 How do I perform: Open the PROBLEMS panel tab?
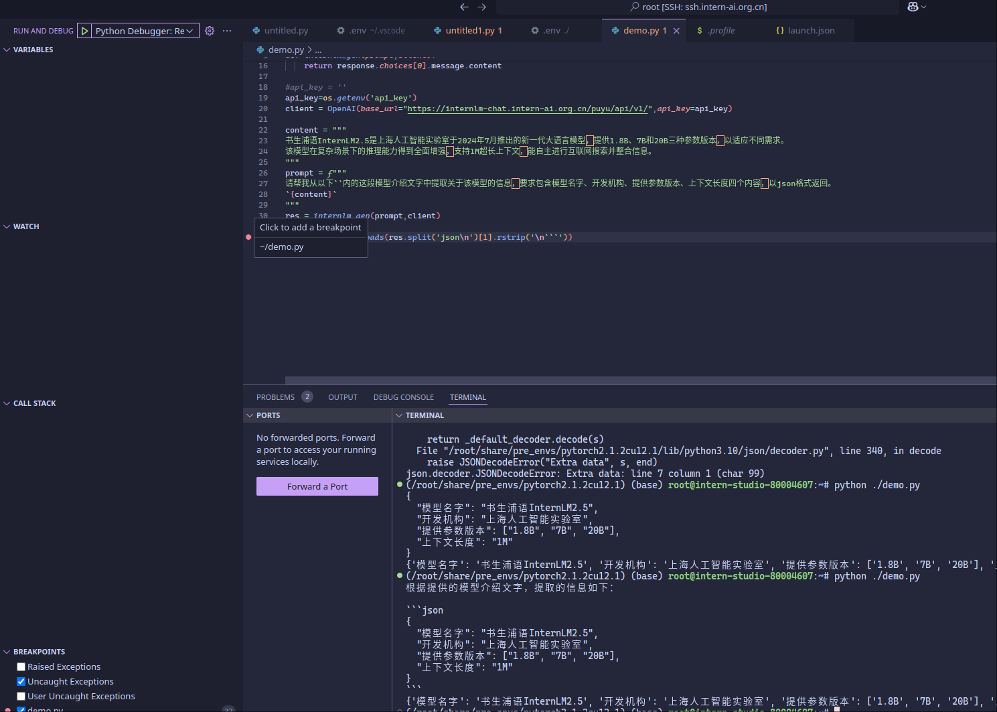[x=275, y=397]
